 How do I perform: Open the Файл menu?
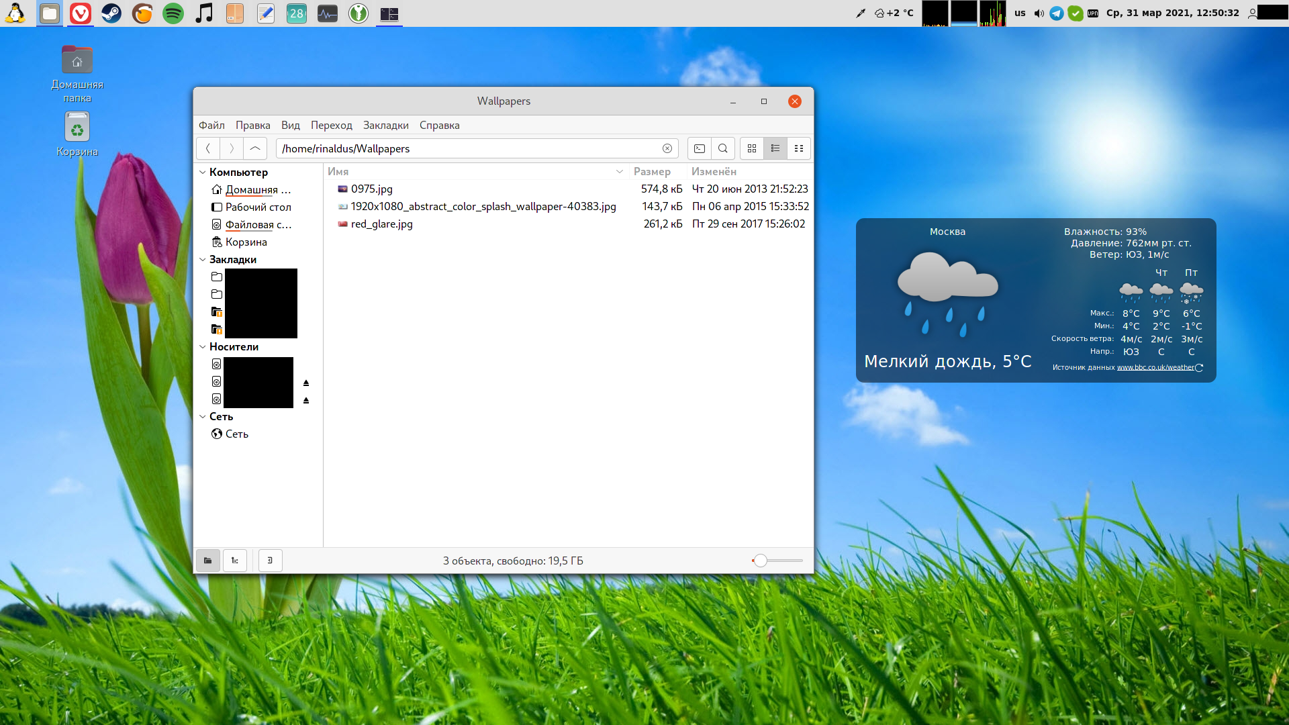pos(211,125)
